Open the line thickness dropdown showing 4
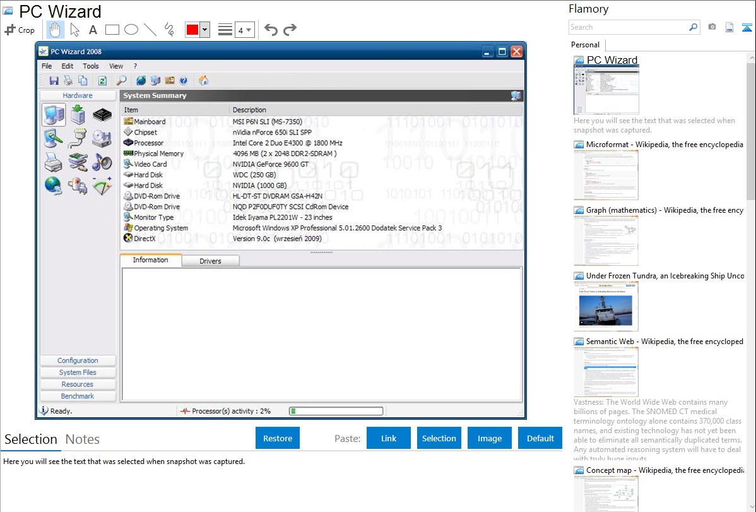Image resolution: width=756 pixels, height=512 pixels. point(244,30)
